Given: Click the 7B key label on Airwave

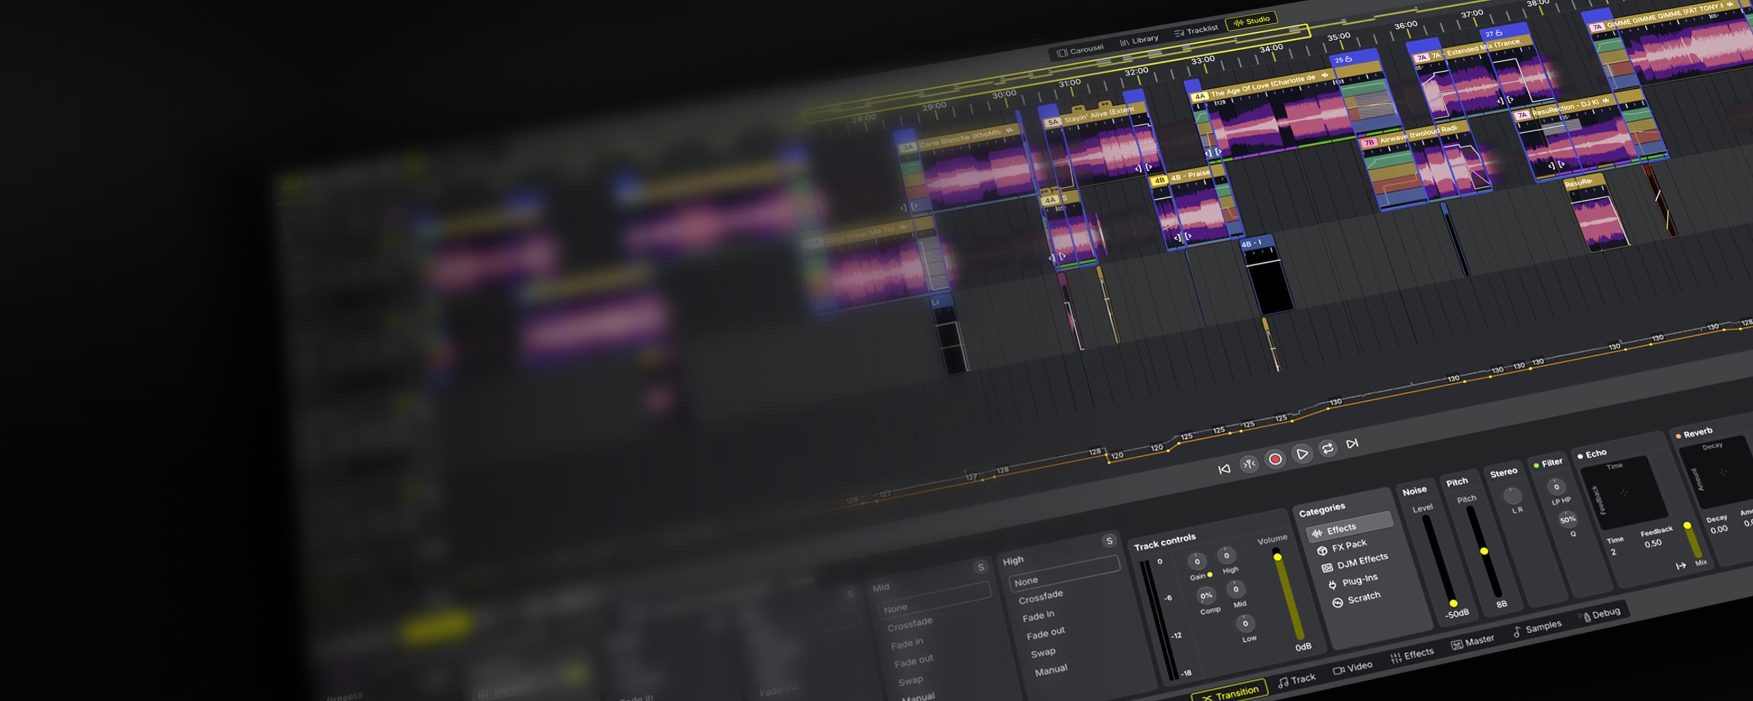Looking at the screenshot, I should tap(1369, 143).
